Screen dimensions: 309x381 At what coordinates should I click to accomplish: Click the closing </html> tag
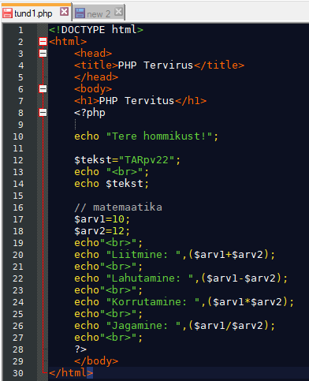point(71,373)
